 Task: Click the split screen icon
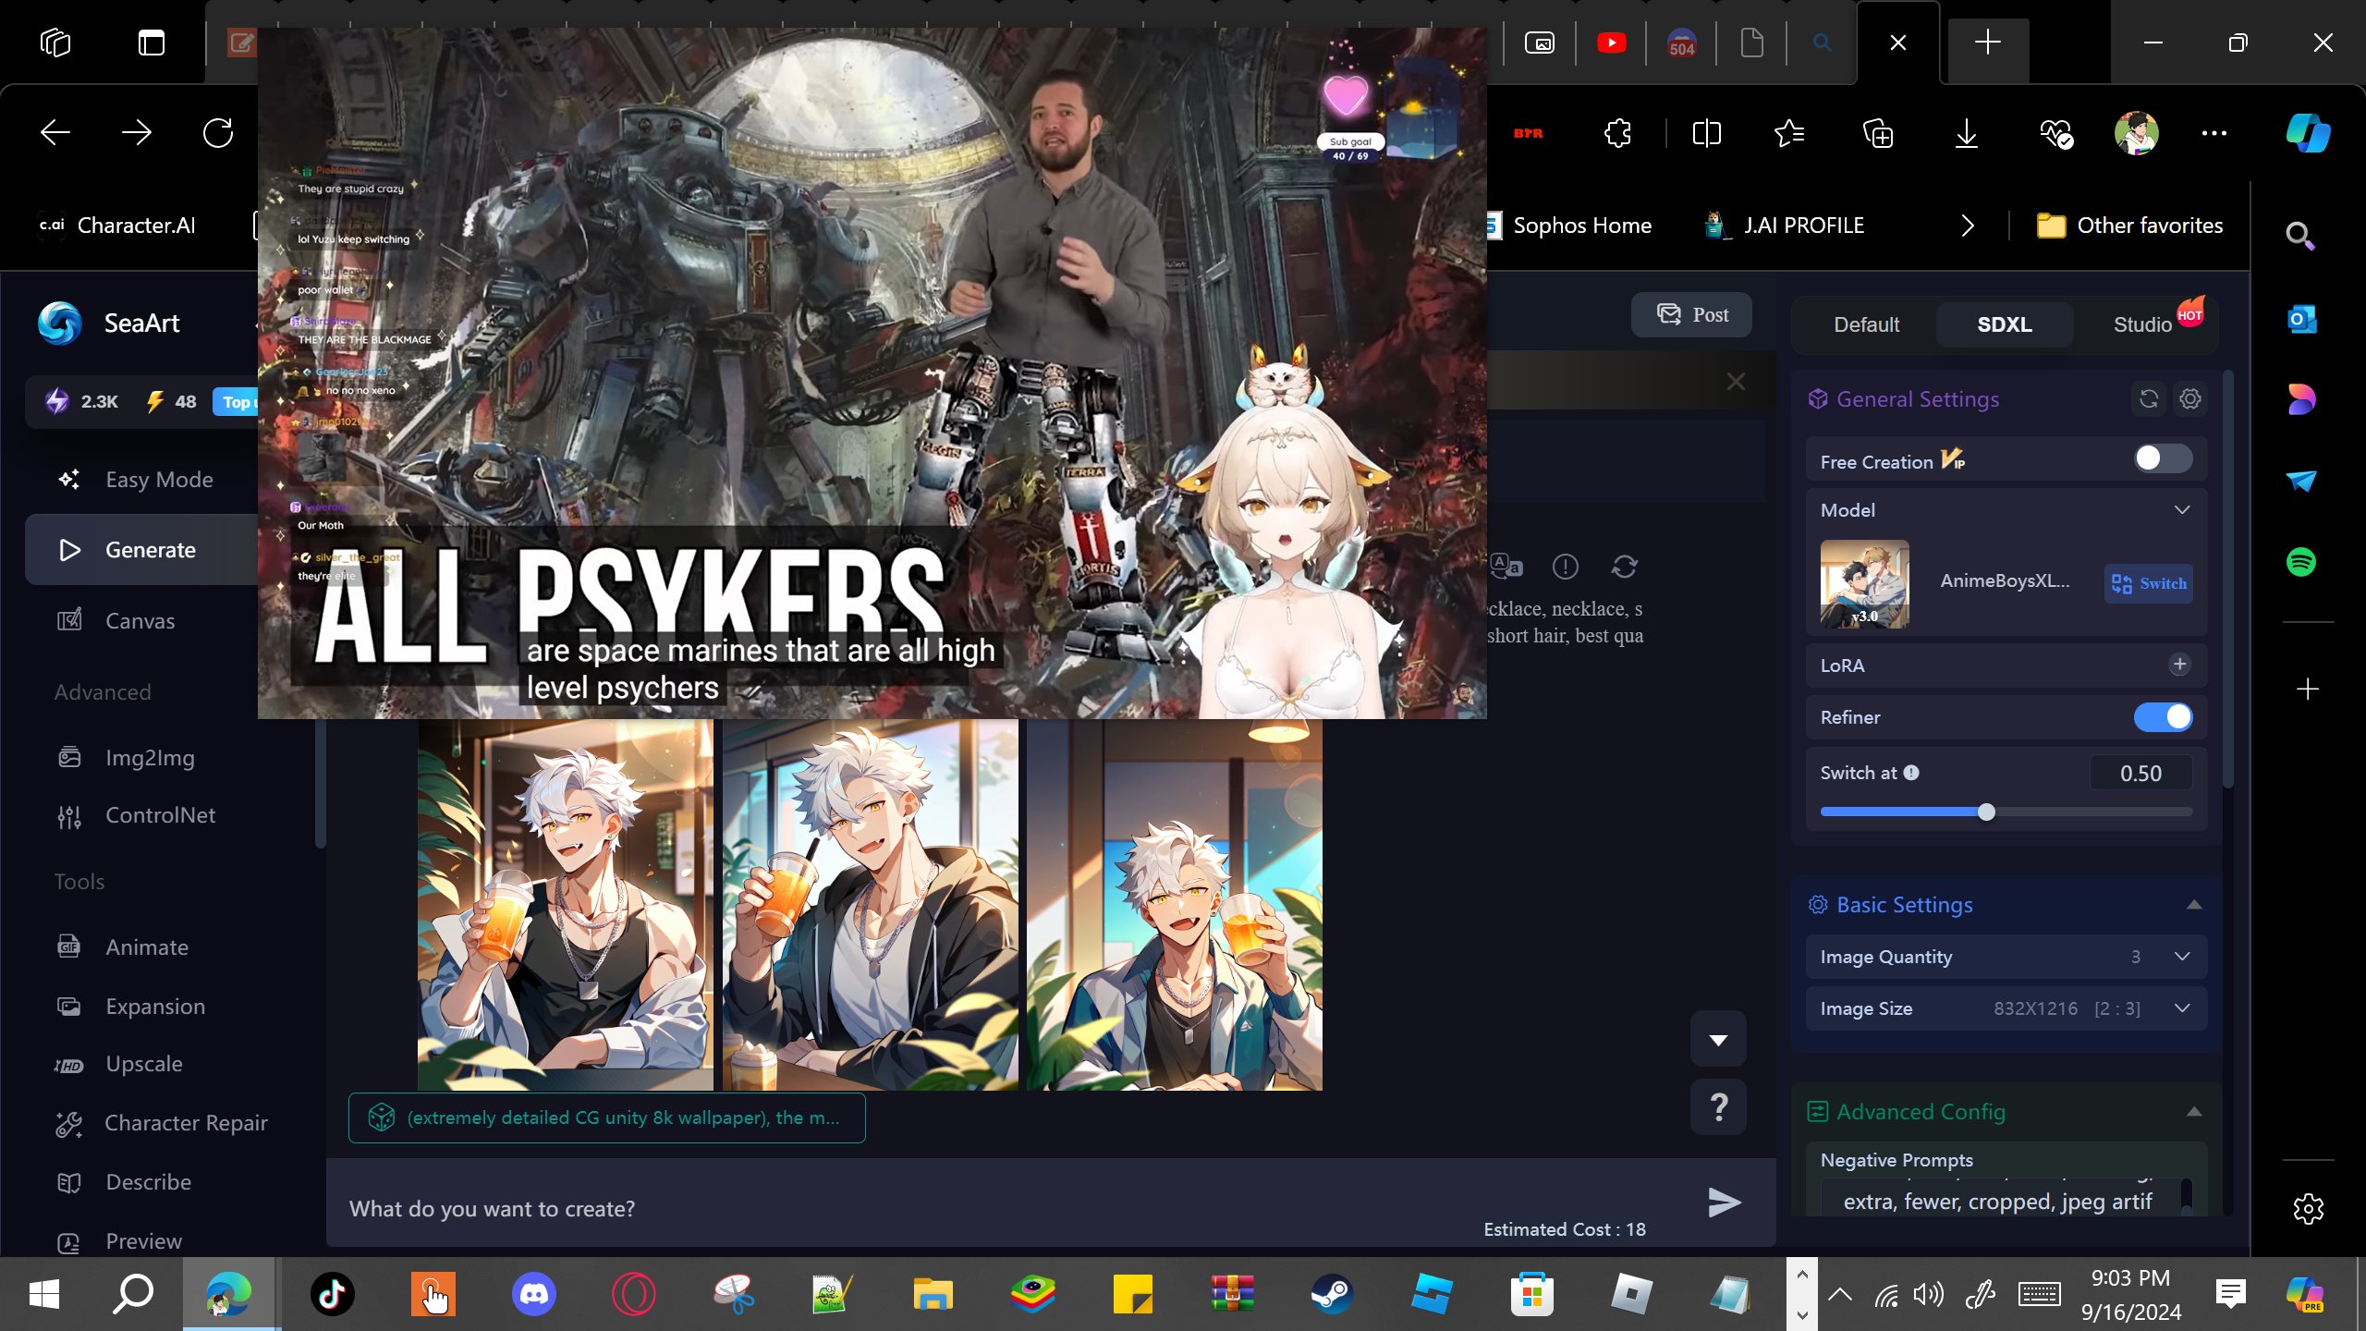pyautogui.click(x=1707, y=133)
